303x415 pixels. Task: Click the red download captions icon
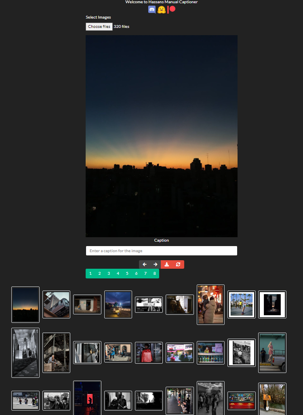[x=167, y=264]
